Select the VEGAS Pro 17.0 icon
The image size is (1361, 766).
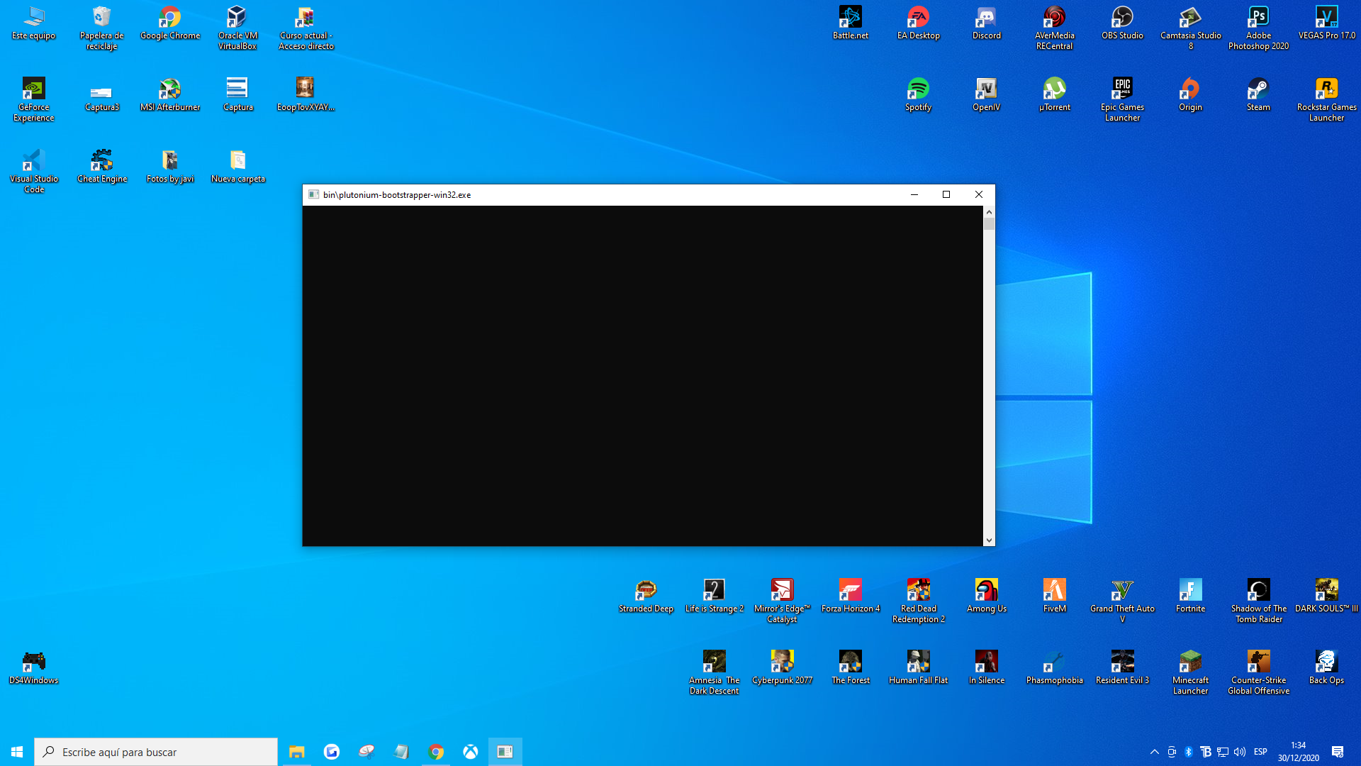pos(1327,23)
